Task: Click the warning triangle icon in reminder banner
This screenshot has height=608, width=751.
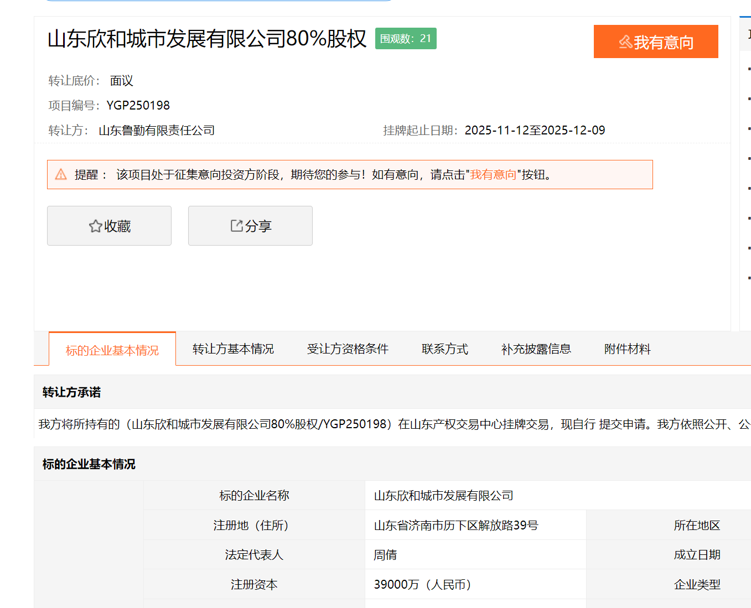Action: (61, 175)
